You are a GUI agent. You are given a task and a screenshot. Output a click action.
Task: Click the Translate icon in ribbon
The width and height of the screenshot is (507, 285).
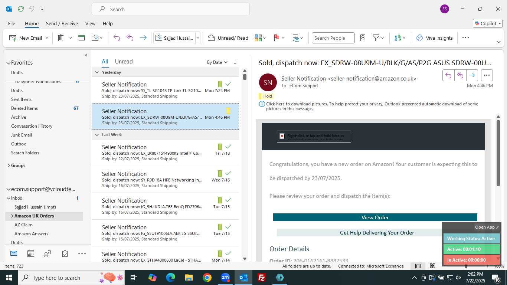point(398,38)
